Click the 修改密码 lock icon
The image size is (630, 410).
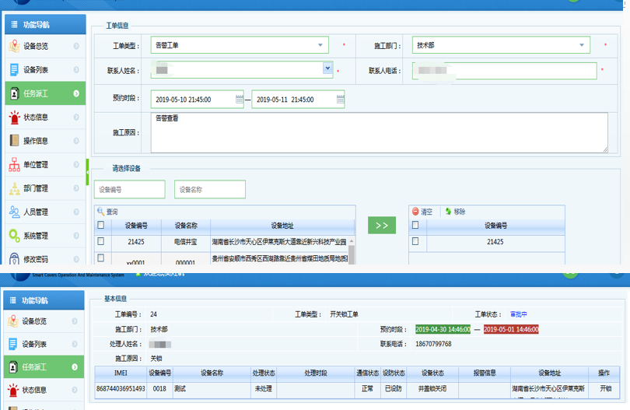[x=15, y=259]
